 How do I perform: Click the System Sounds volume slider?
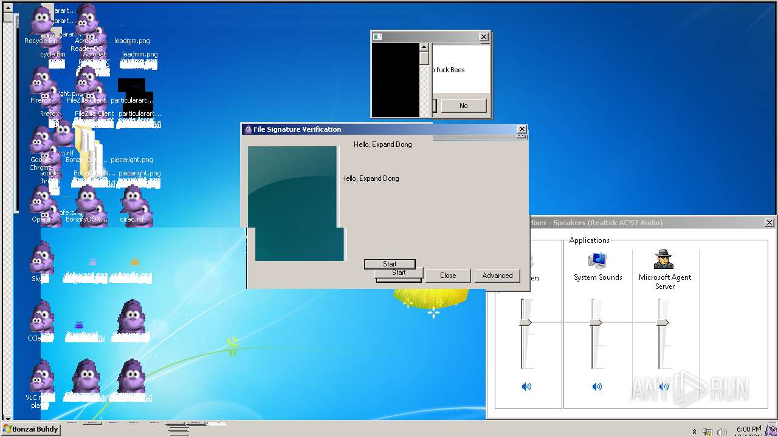(x=596, y=322)
